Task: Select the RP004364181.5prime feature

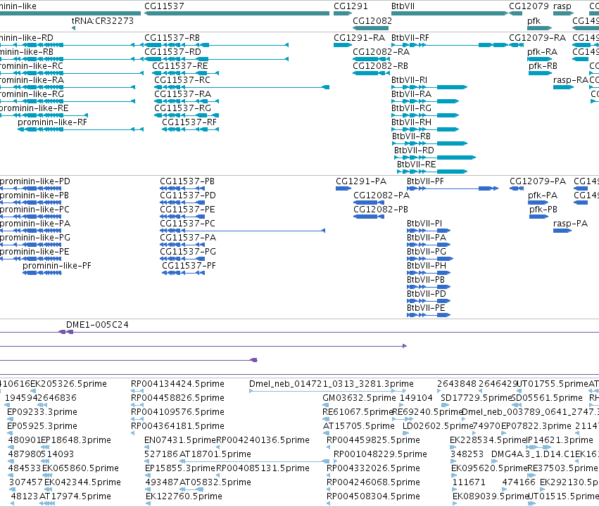Action: click(x=177, y=426)
